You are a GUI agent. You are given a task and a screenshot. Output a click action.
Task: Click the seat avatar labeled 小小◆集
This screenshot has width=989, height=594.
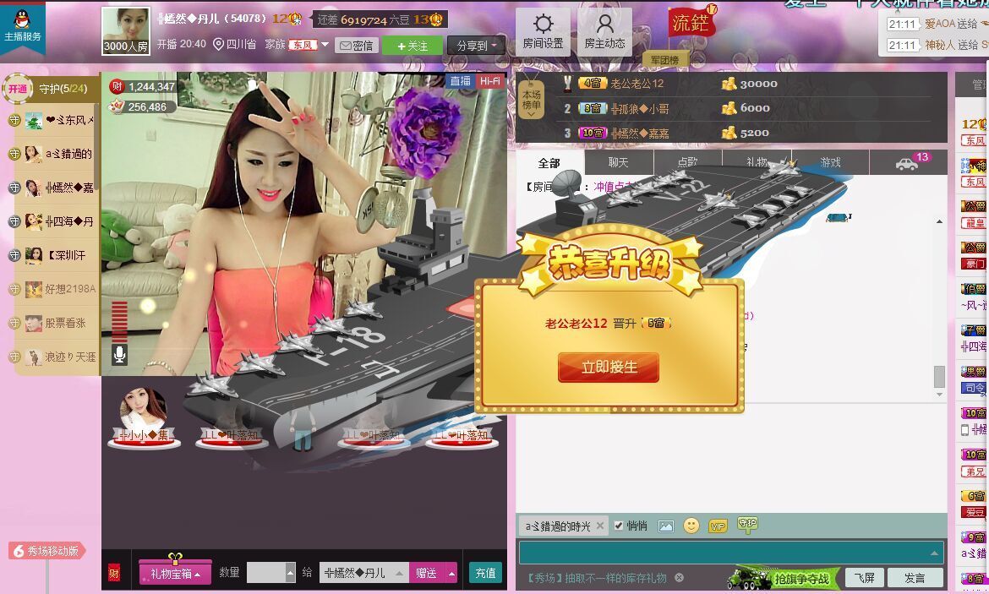click(x=144, y=417)
